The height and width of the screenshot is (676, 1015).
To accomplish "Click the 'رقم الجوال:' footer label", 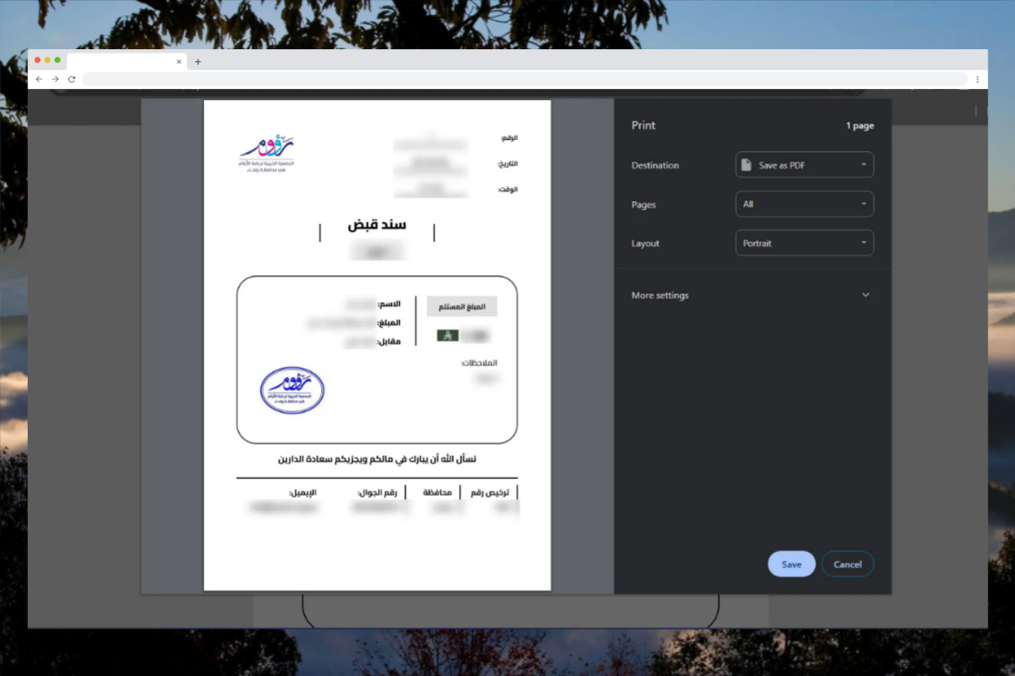I will [x=377, y=492].
